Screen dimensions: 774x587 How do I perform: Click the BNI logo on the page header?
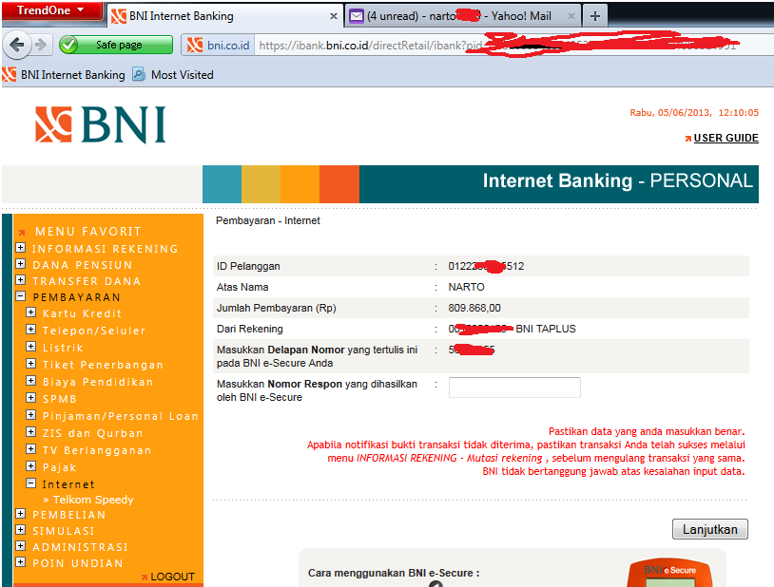point(100,125)
